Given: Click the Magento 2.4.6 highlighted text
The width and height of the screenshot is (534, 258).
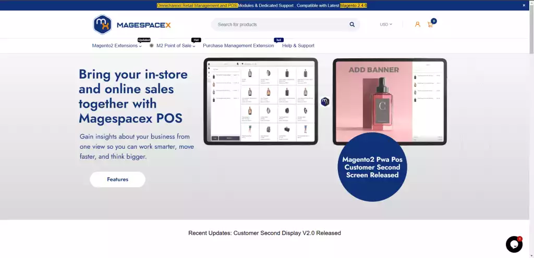Looking at the screenshot, I should tap(354, 5).
